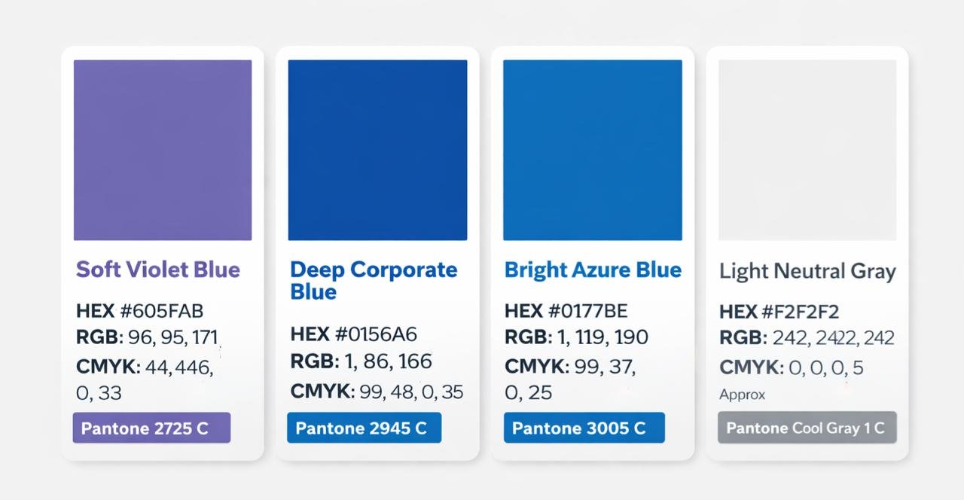Select the RGB 1, 86, 166 value

pyautogui.click(x=361, y=361)
